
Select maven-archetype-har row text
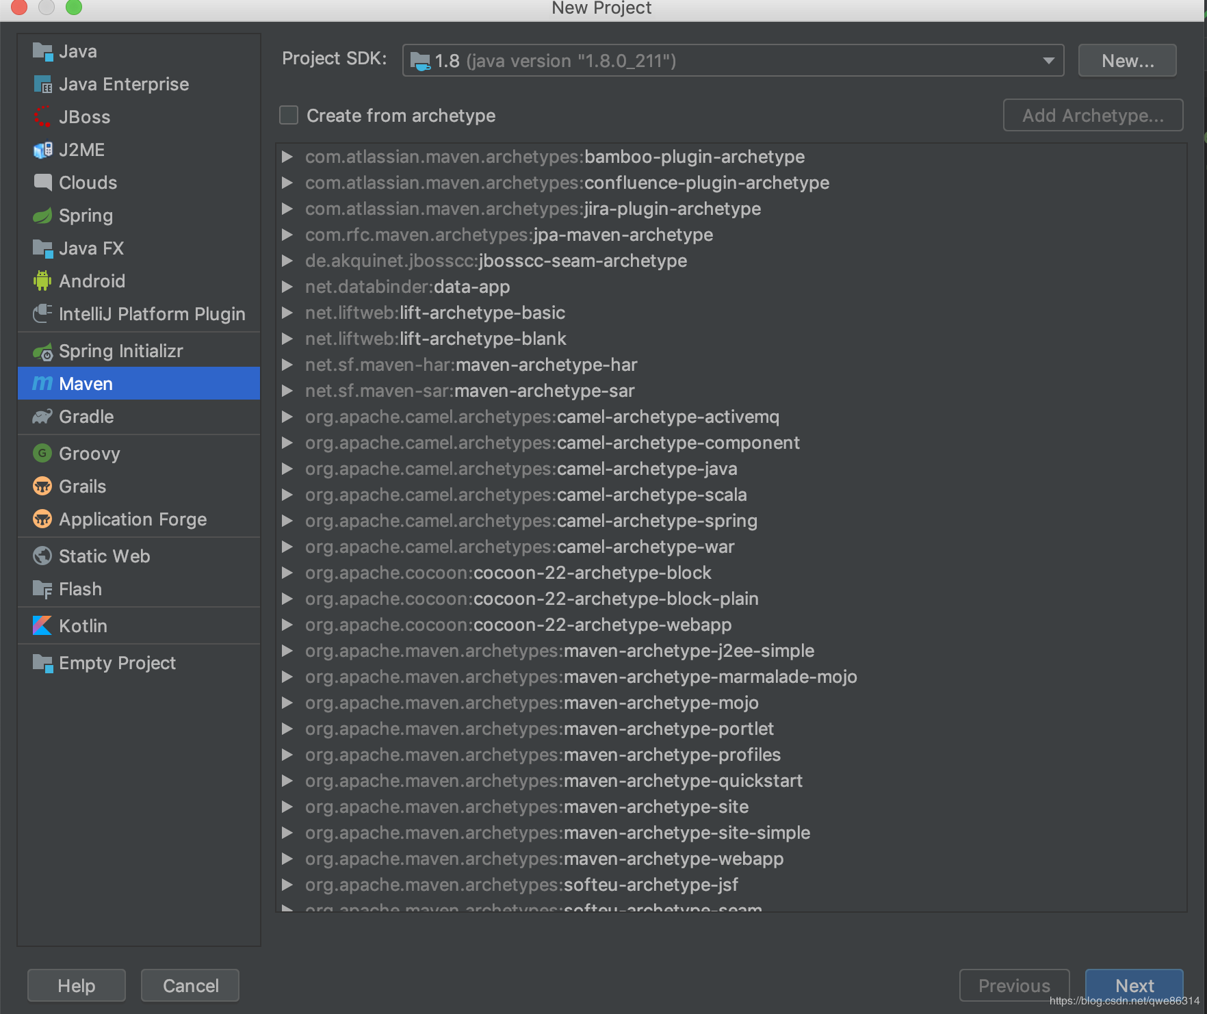click(x=471, y=365)
